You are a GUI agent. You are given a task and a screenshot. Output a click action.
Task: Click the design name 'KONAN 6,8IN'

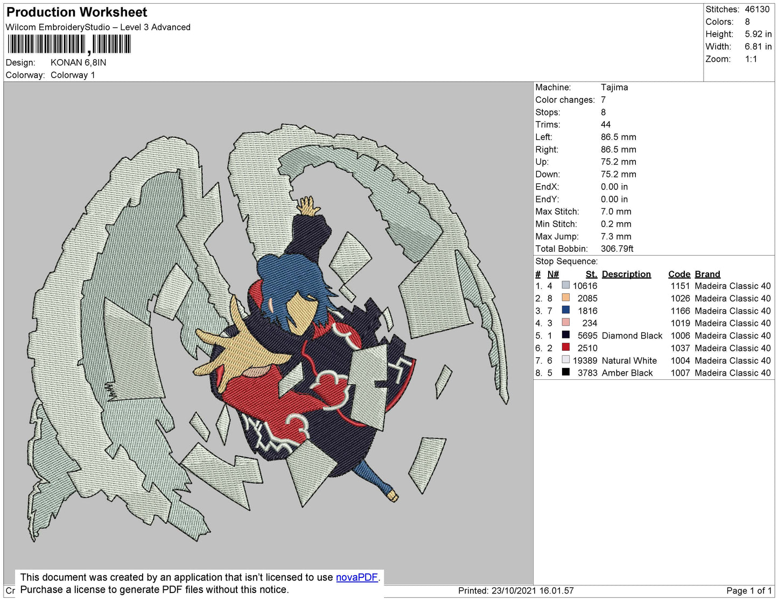coord(78,62)
